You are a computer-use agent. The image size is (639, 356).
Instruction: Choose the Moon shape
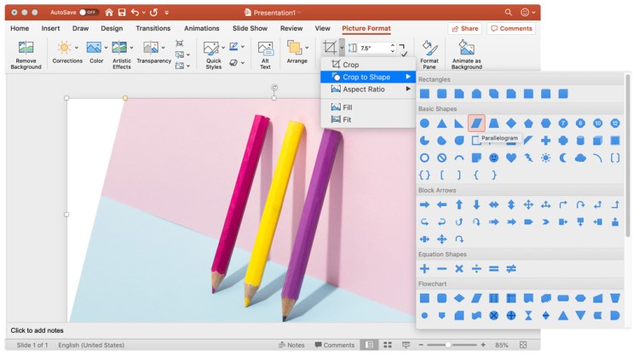click(x=563, y=158)
